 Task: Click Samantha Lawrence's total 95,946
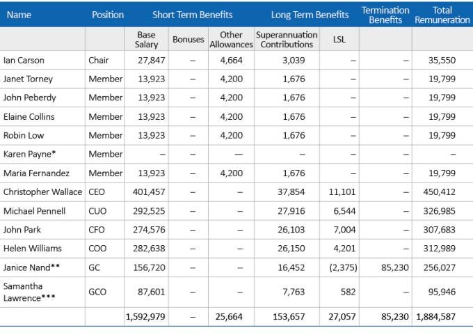point(442,292)
